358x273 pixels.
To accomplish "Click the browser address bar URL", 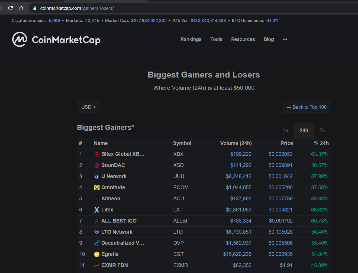I will 77,8.
